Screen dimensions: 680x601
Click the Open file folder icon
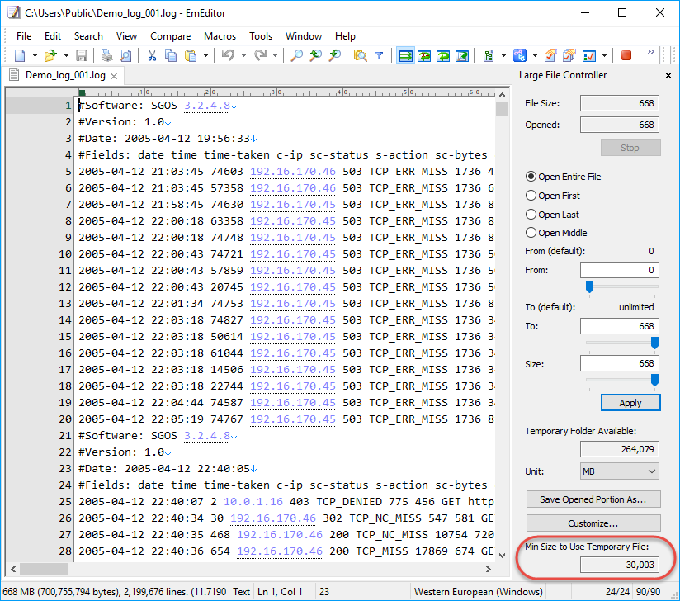50,55
